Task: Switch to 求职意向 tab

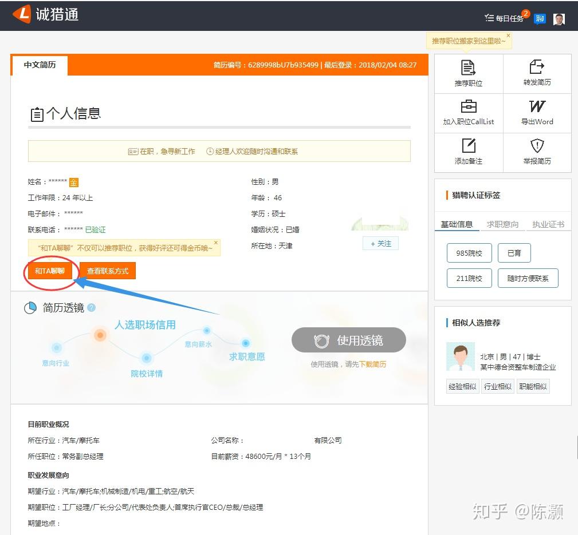Action: (502, 224)
